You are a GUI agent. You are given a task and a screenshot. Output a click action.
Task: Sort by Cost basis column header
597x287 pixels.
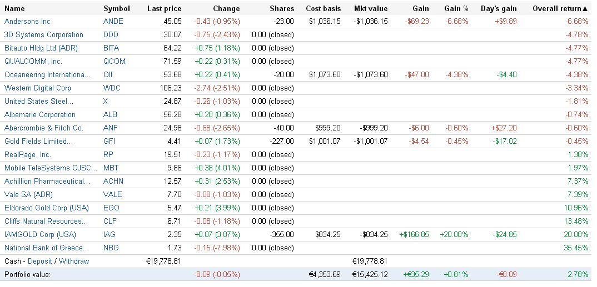click(323, 8)
